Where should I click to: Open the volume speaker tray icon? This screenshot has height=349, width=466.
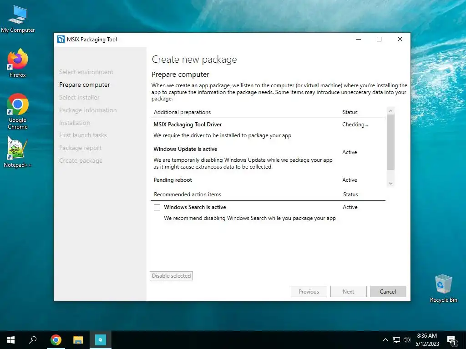tap(406, 340)
